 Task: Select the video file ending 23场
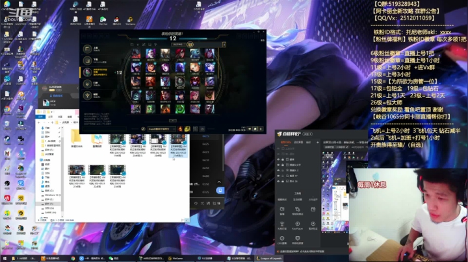[117, 176]
